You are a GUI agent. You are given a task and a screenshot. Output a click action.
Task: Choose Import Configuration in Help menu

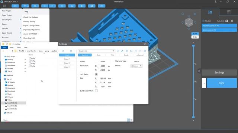32,30
